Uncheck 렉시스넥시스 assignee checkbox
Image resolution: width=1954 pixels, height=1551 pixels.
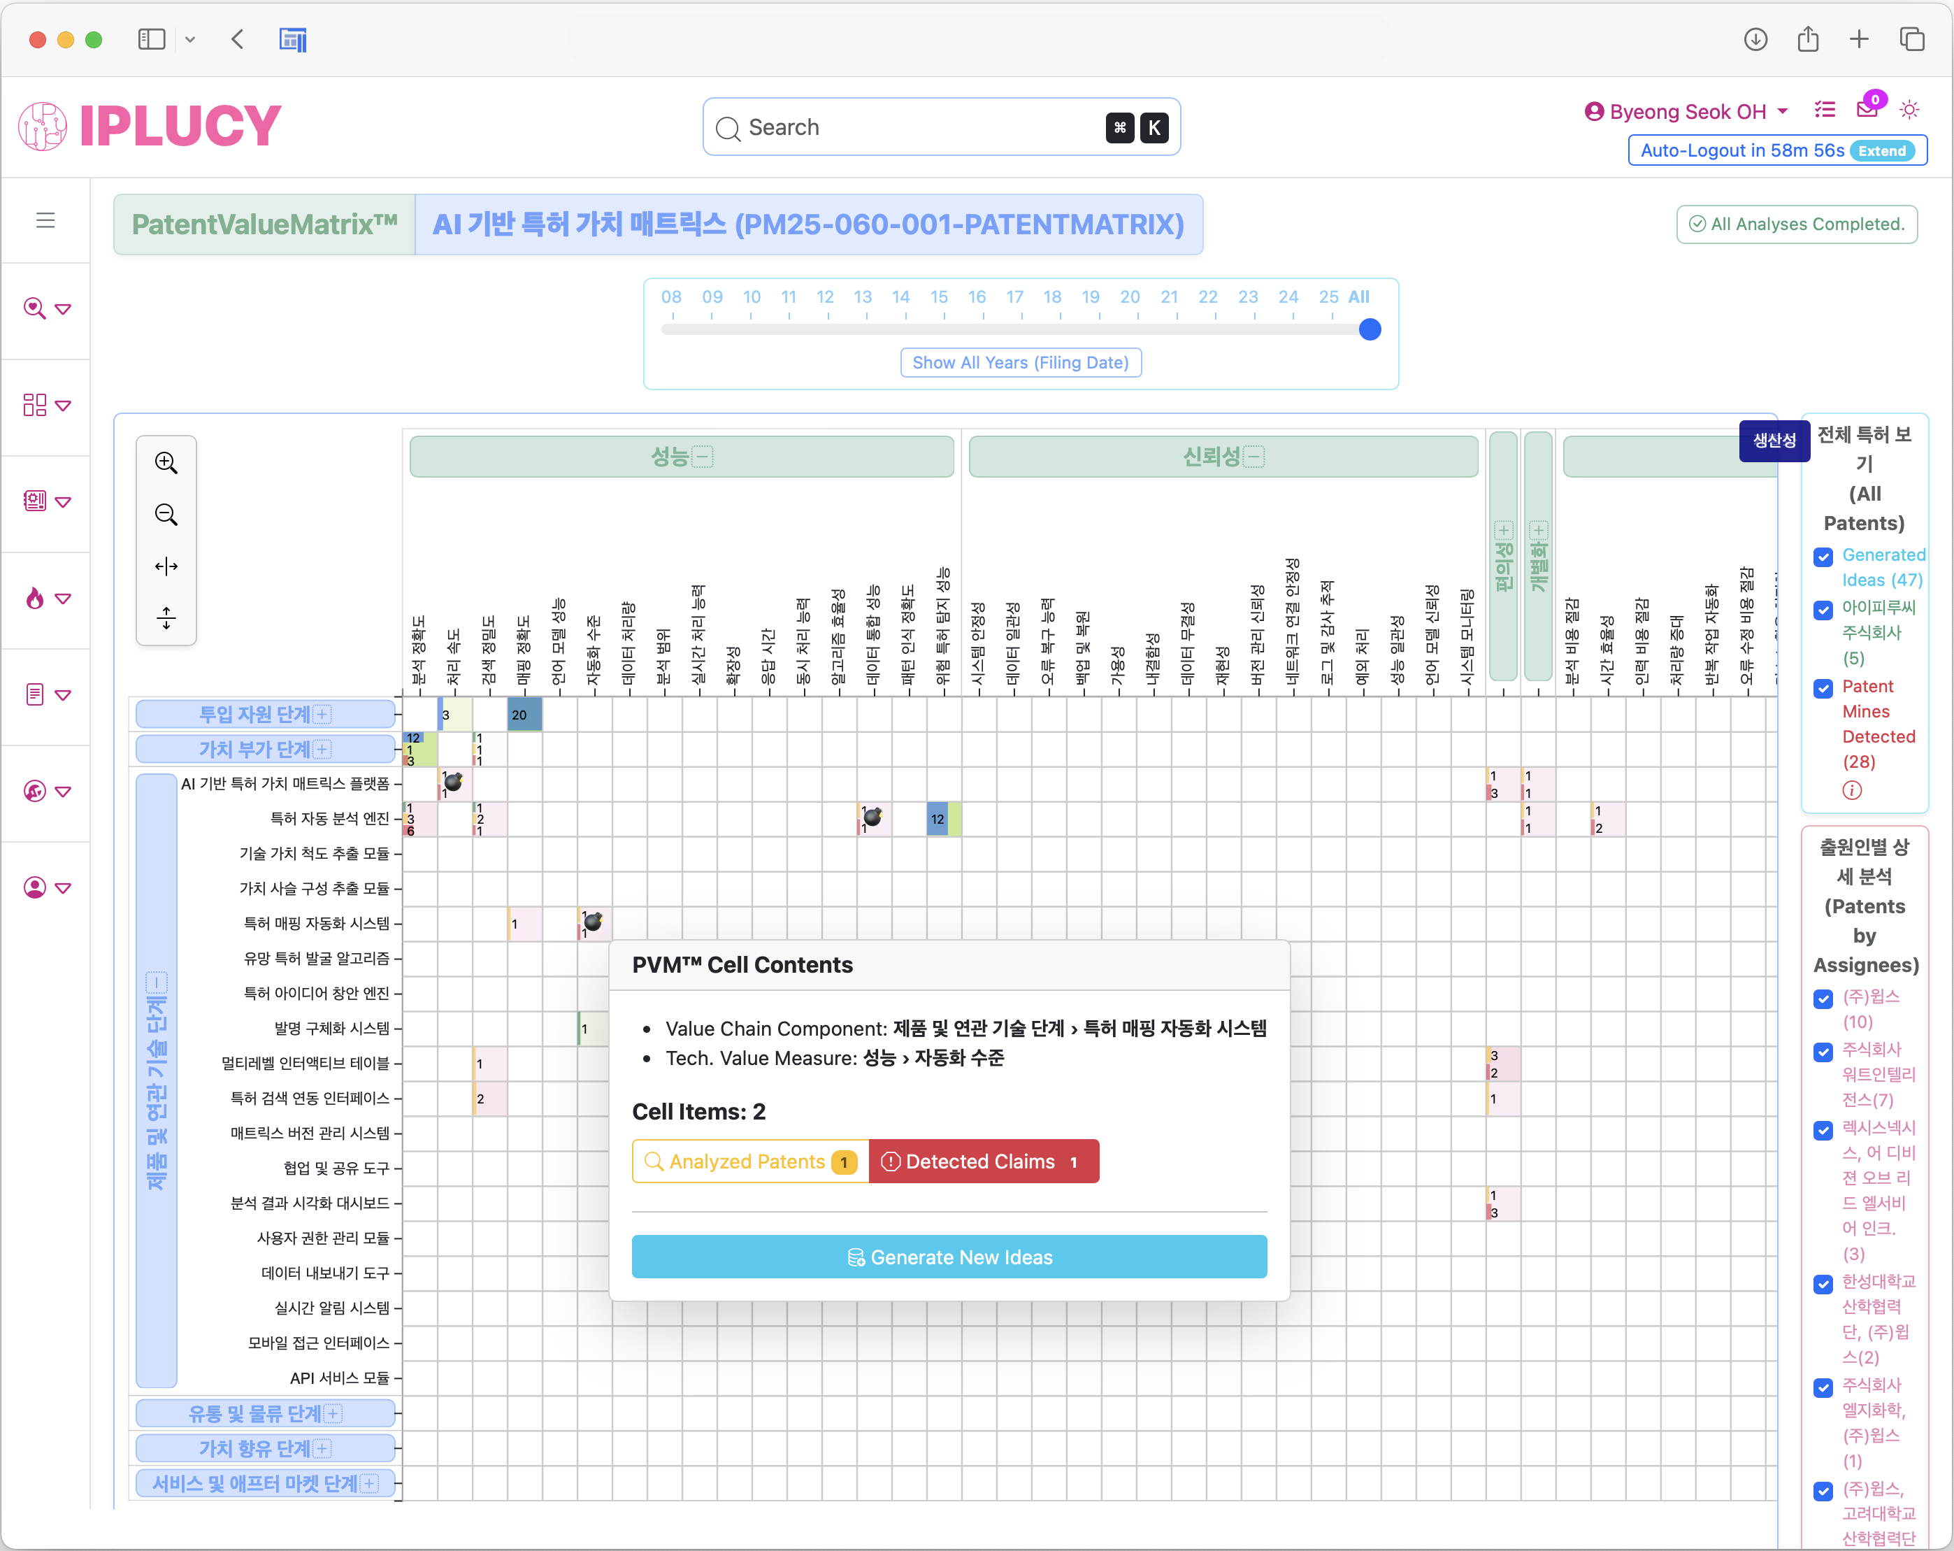[x=1823, y=1131]
